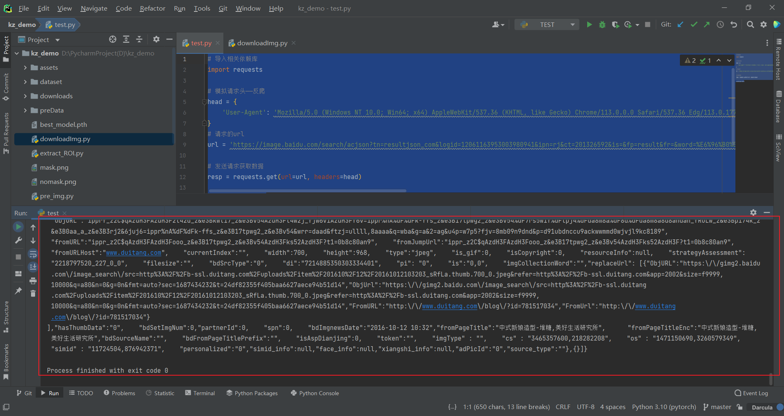Open the Problems tool window
The width and height of the screenshot is (784, 416).
click(x=119, y=393)
